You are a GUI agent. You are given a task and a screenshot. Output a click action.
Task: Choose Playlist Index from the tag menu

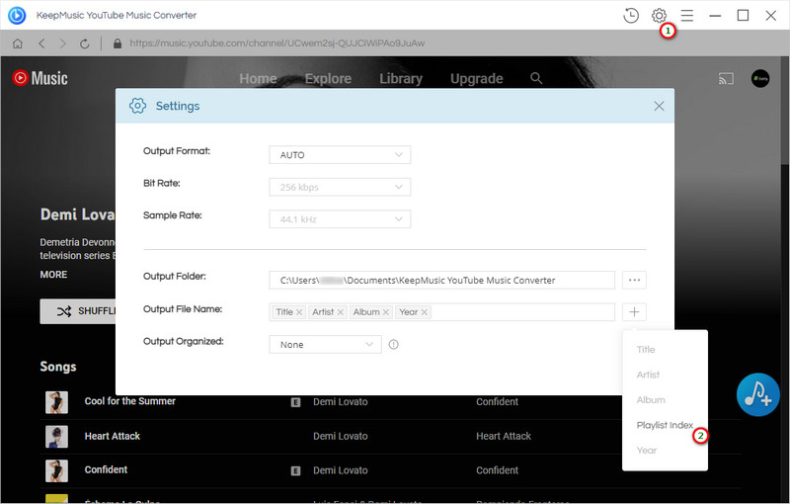coord(665,425)
